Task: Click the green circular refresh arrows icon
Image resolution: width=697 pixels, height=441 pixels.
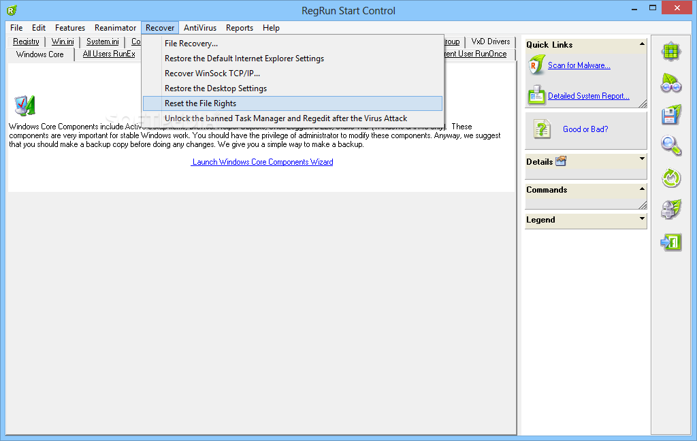Action: point(670,178)
